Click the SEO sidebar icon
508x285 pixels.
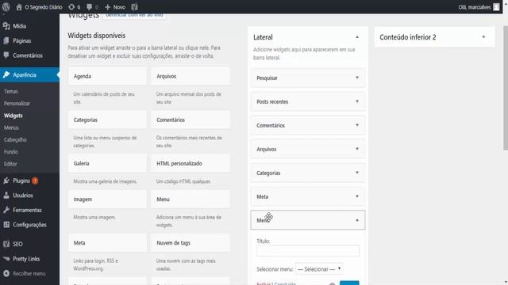(6, 244)
